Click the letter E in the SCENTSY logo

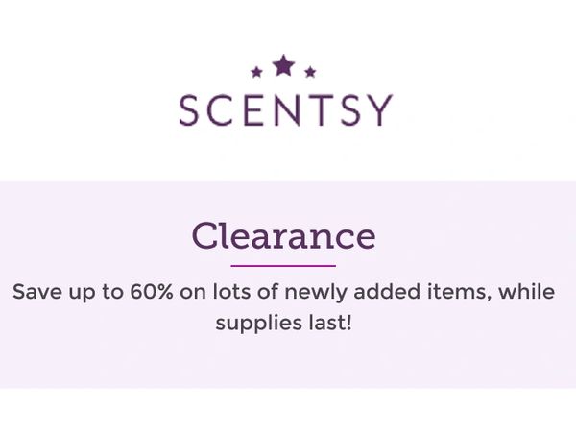pyautogui.click(x=253, y=110)
